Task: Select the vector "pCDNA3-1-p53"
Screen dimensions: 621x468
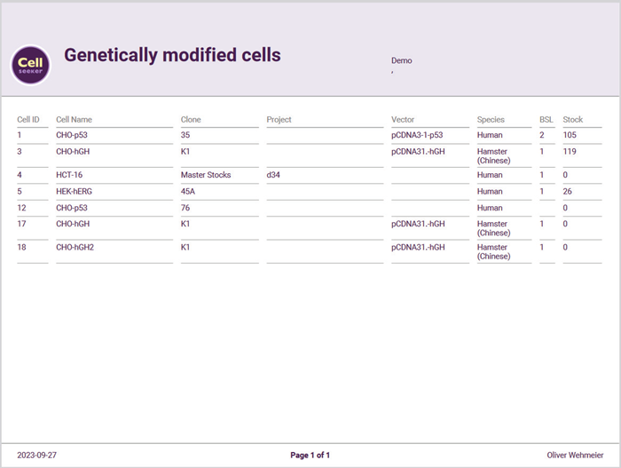Action: coord(417,135)
